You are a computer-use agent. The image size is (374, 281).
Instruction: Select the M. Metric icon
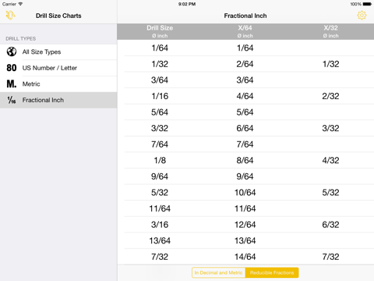12,84
